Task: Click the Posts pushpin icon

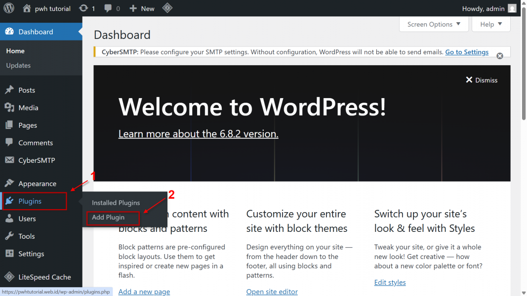Action: point(9,90)
